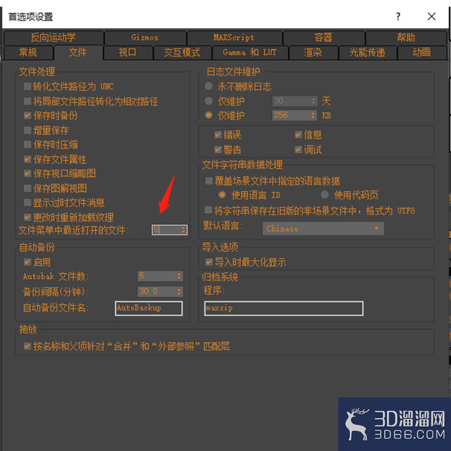Toggle 导入时最大化显示 checkbox
Viewport: 451px width, 451px height.
(x=209, y=262)
